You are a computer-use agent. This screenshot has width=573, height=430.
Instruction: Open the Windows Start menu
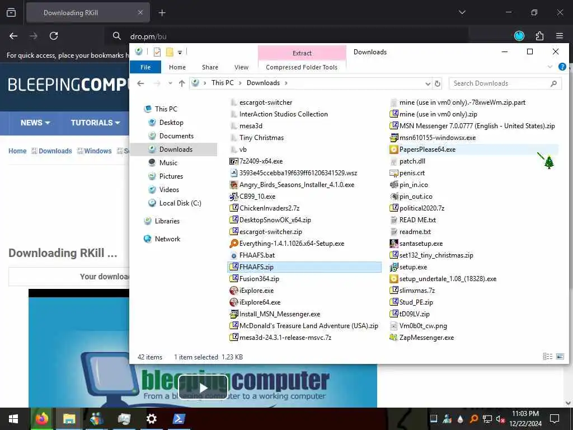pos(13,419)
